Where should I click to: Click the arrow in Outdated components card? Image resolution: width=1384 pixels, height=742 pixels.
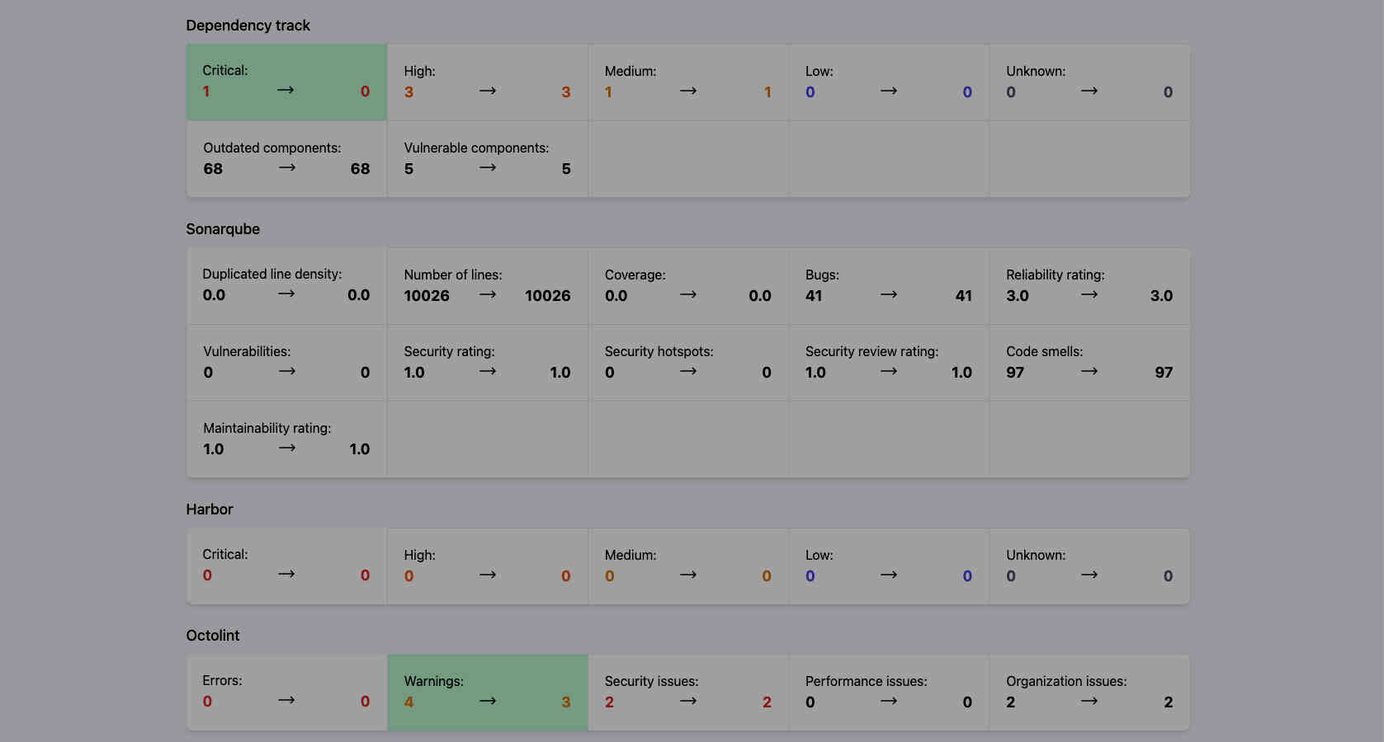(286, 167)
